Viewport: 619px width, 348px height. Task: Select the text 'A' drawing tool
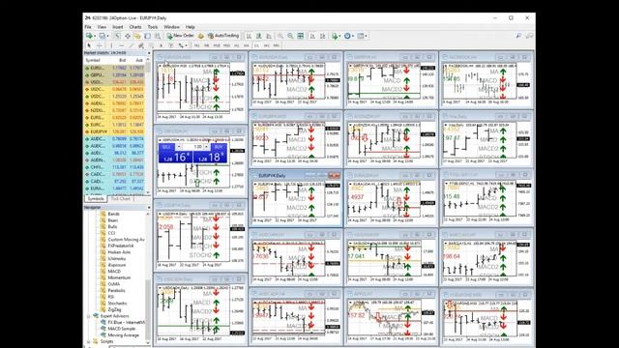pyautogui.click(x=162, y=45)
